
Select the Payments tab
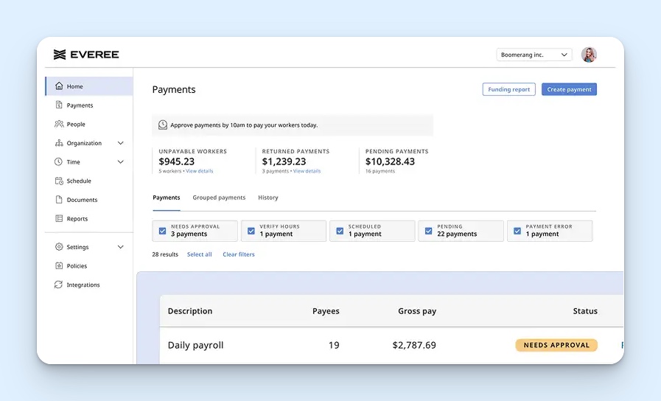[x=166, y=198]
